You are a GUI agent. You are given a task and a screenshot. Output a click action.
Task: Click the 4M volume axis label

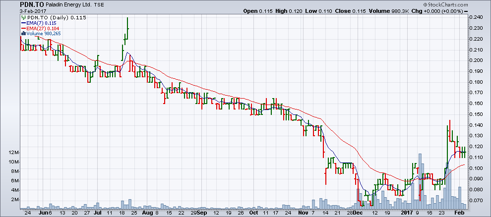(x=15, y=190)
